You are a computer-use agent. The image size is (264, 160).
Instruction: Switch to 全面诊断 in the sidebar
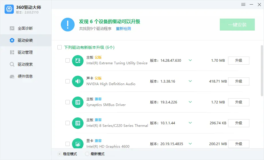tap(25, 28)
